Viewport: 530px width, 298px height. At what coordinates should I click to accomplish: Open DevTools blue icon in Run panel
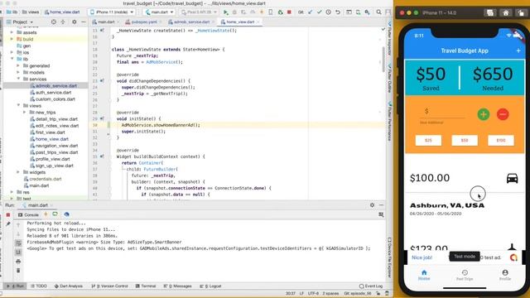coord(66,214)
